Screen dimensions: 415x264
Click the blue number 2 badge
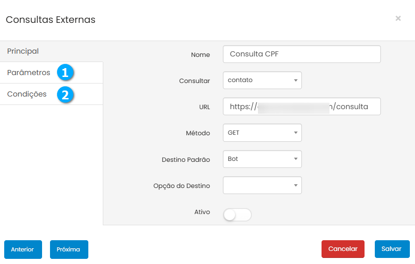pos(65,94)
